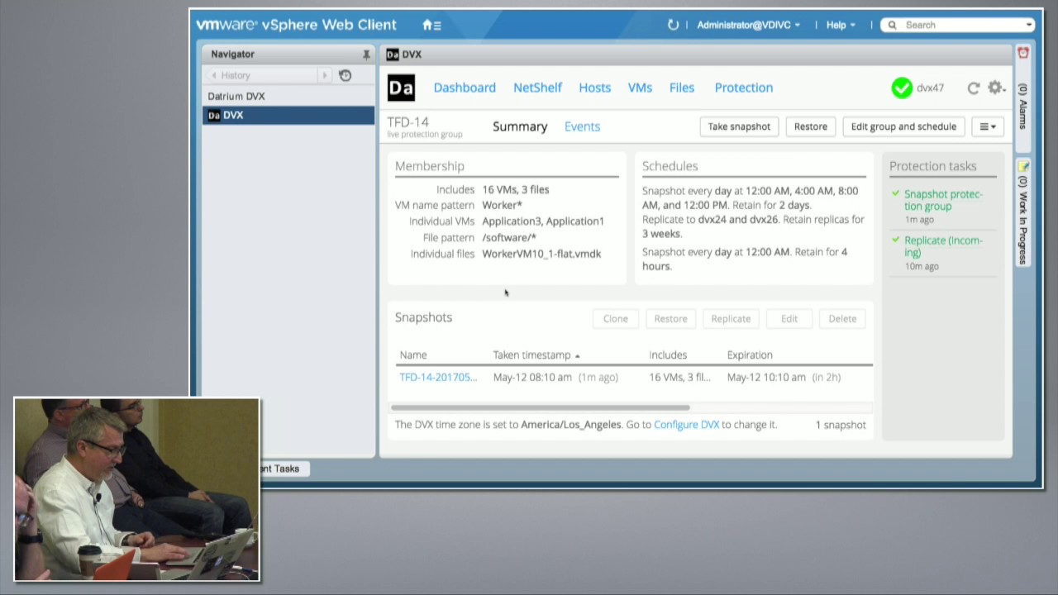Click the top Restore button
The height and width of the screenshot is (595, 1058).
pyautogui.click(x=811, y=126)
